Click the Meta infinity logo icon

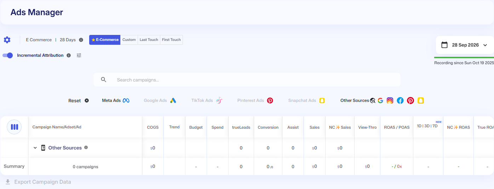[x=126, y=100]
